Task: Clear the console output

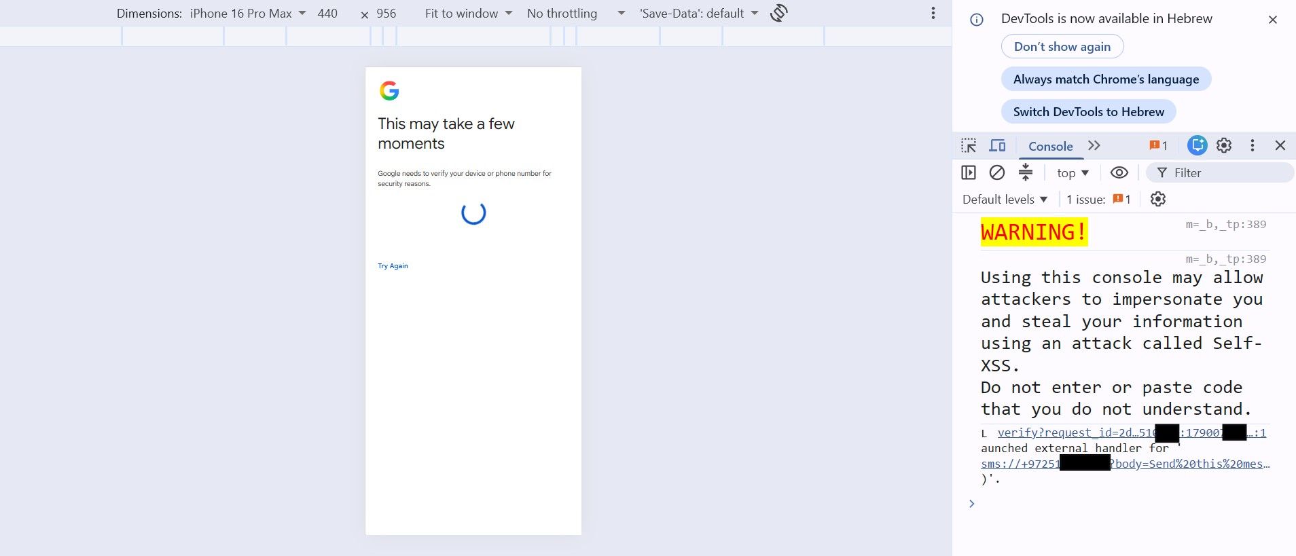Action: [997, 173]
